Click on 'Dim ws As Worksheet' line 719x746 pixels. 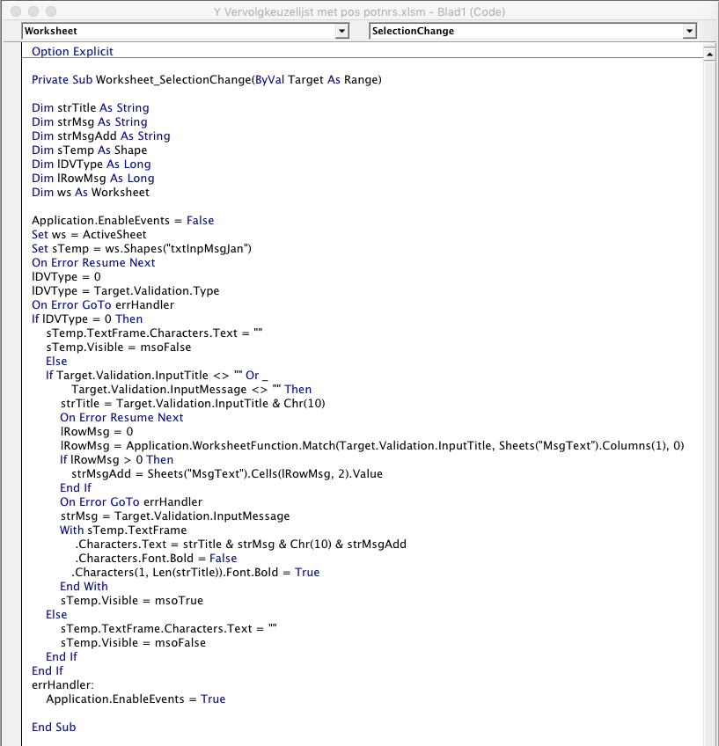point(91,192)
